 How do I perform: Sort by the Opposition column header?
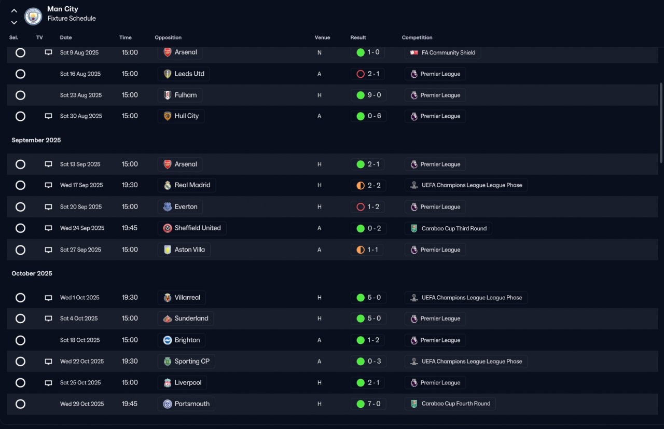click(168, 37)
